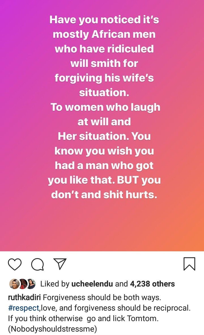This screenshot has height=335, width=204.
Task: Open ruthkadiri profile from caption
Action: [24, 297]
